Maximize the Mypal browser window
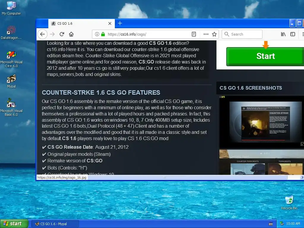304x228 pixels. coord(299,23)
